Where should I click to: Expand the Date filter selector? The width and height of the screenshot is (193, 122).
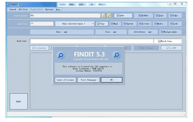pos(62,32)
